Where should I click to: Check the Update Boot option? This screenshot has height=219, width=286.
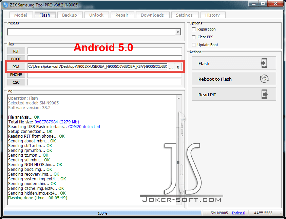194,45
